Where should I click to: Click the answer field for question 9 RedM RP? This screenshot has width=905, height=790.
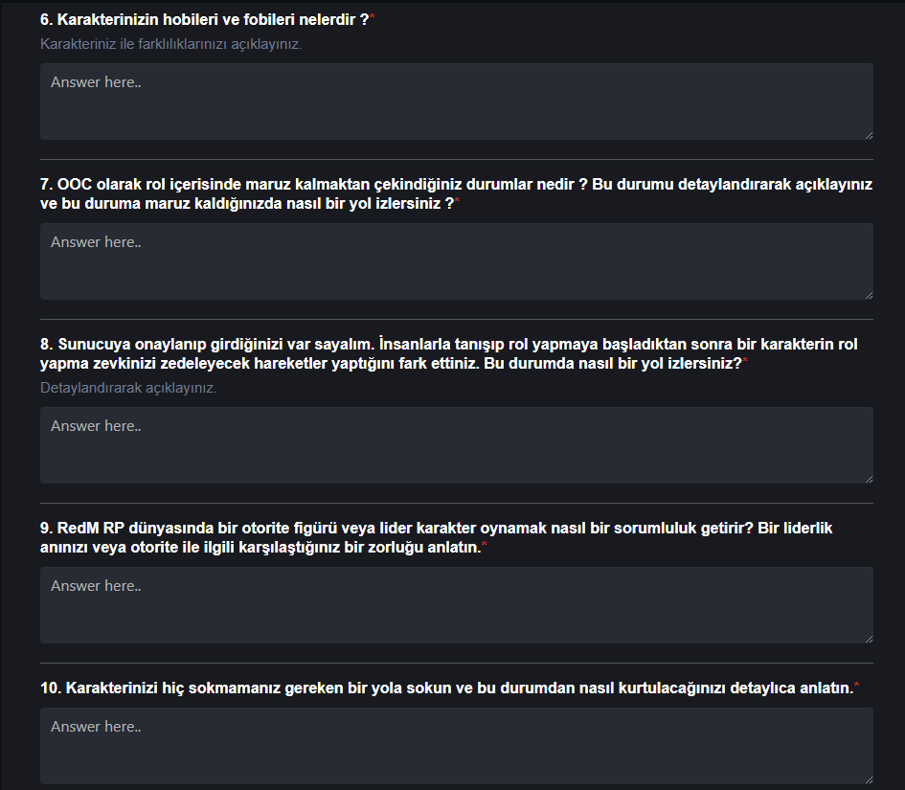point(457,605)
